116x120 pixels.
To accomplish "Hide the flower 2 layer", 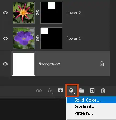I will [5, 13].
